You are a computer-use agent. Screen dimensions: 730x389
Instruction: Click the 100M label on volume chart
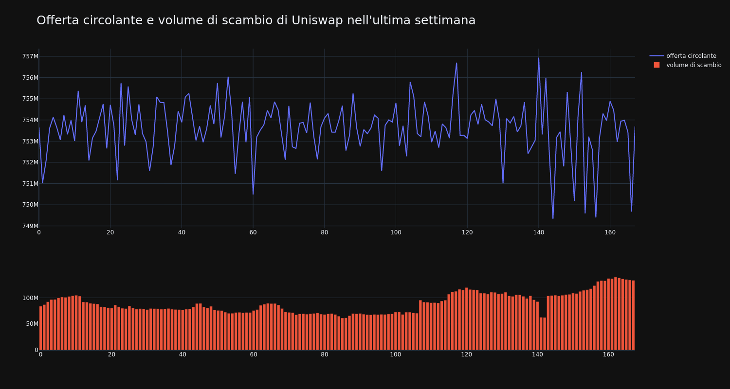tap(30, 298)
